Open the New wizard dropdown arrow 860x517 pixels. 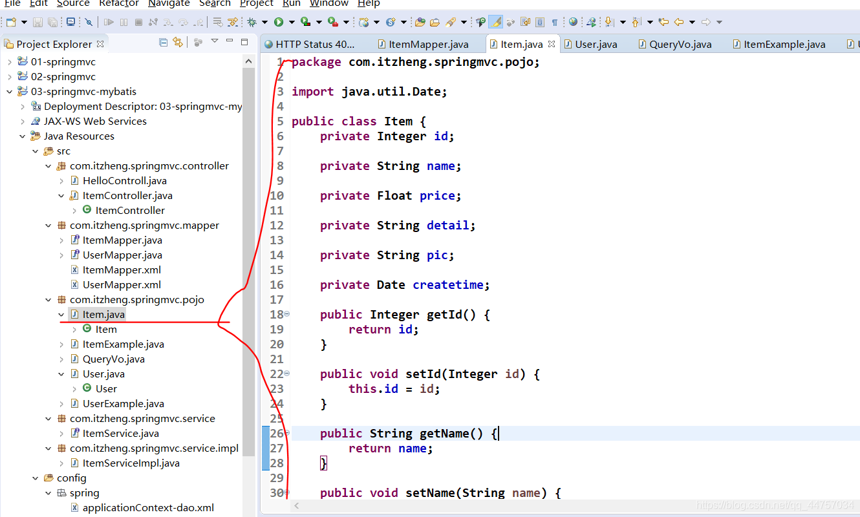pos(24,22)
